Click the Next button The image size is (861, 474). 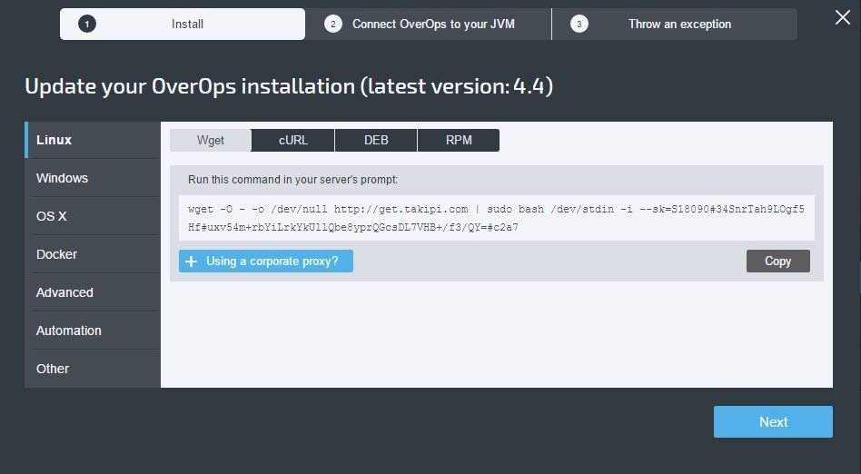[773, 422]
